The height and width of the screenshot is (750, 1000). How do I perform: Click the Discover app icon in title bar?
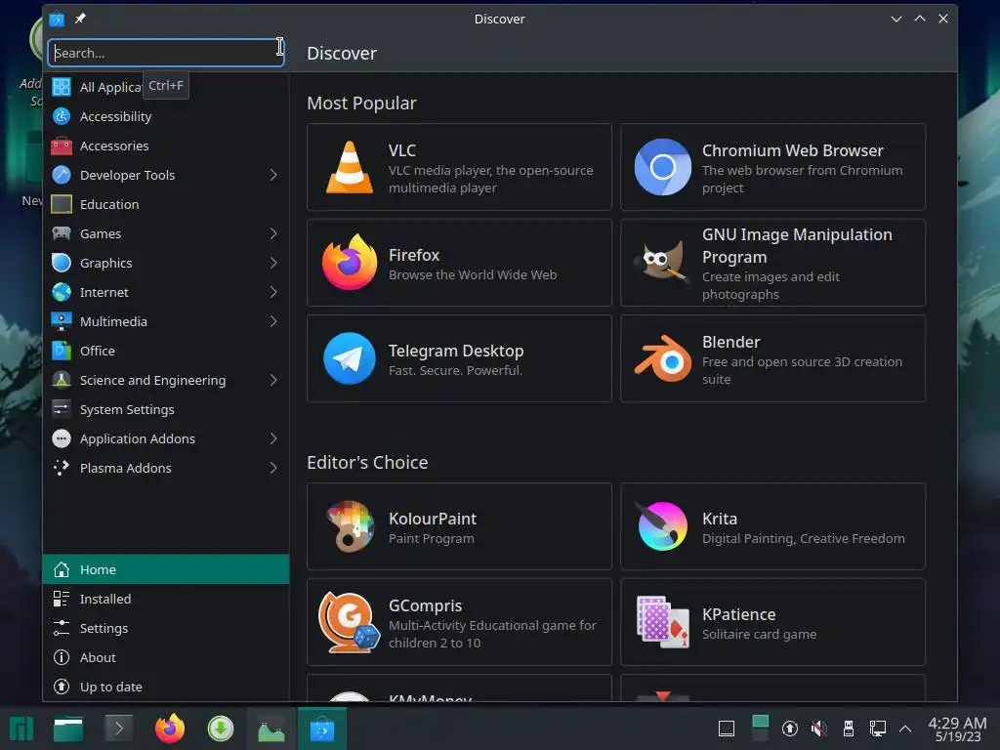point(57,19)
